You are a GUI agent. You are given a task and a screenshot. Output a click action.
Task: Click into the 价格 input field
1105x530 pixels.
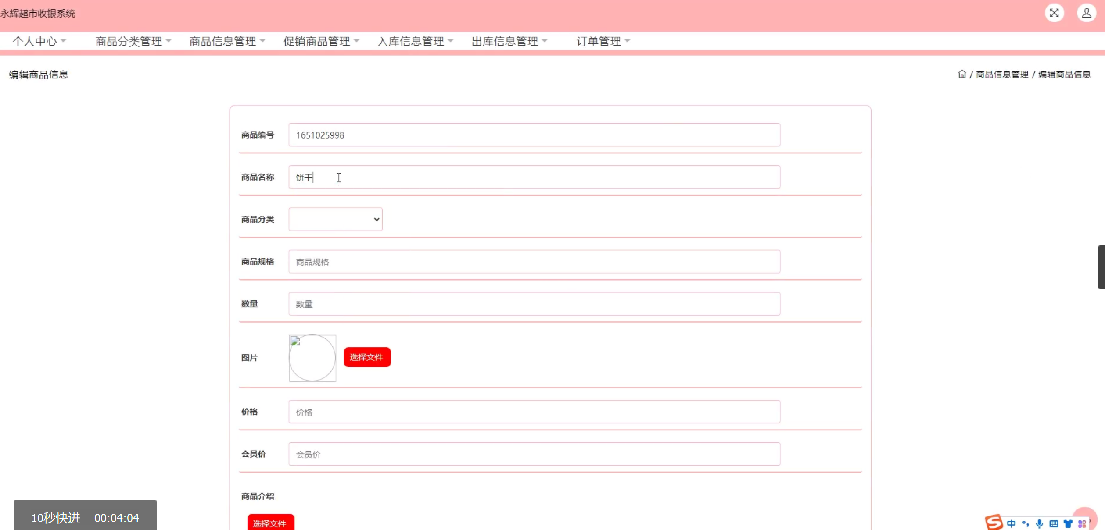[x=534, y=412]
